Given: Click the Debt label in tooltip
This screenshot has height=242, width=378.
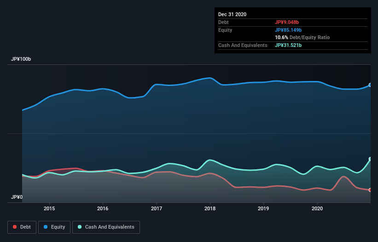Looking at the screenshot, I should [x=223, y=22].
